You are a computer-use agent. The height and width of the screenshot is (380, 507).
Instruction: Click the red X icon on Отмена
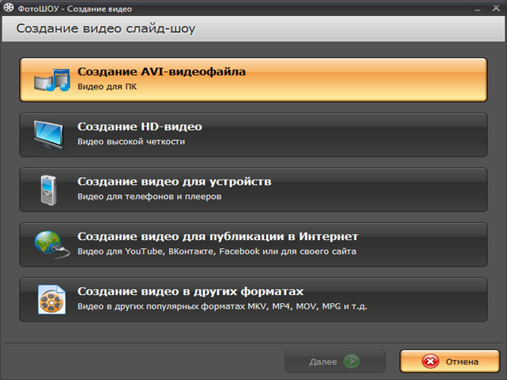[x=431, y=362]
